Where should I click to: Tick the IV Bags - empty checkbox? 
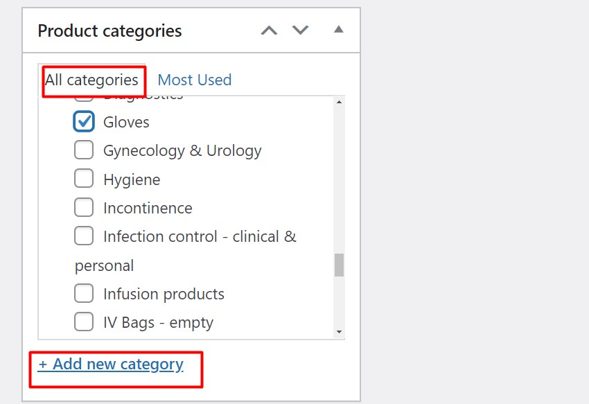[x=84, y=322]
